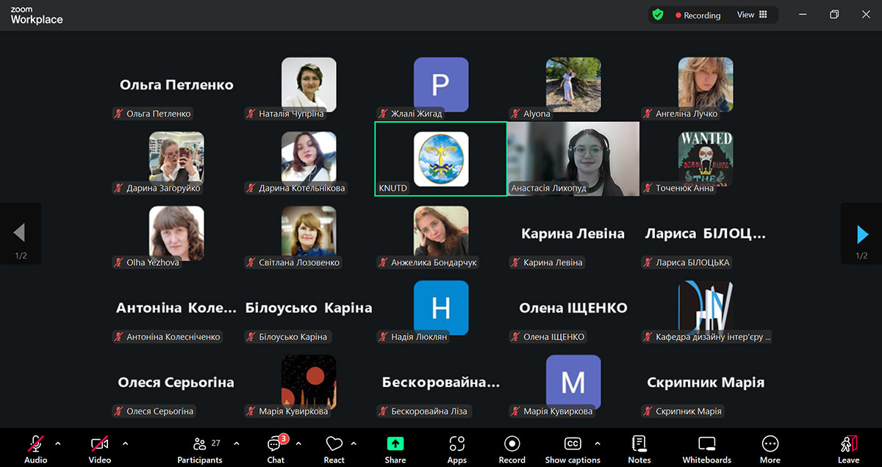Image resolution: width=882 pixels, height=467 pixels.
Task: Expand video options chevron next to Video
Action: tap(125, 444)
